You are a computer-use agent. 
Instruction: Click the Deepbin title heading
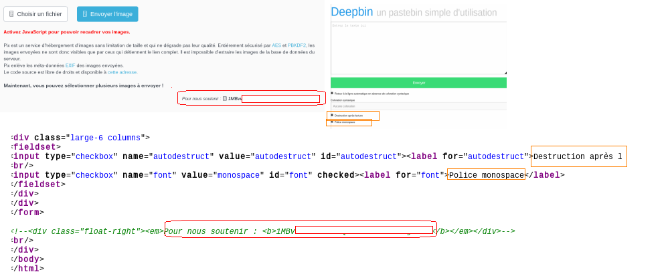pyautogui.click(x=351, y=12)
